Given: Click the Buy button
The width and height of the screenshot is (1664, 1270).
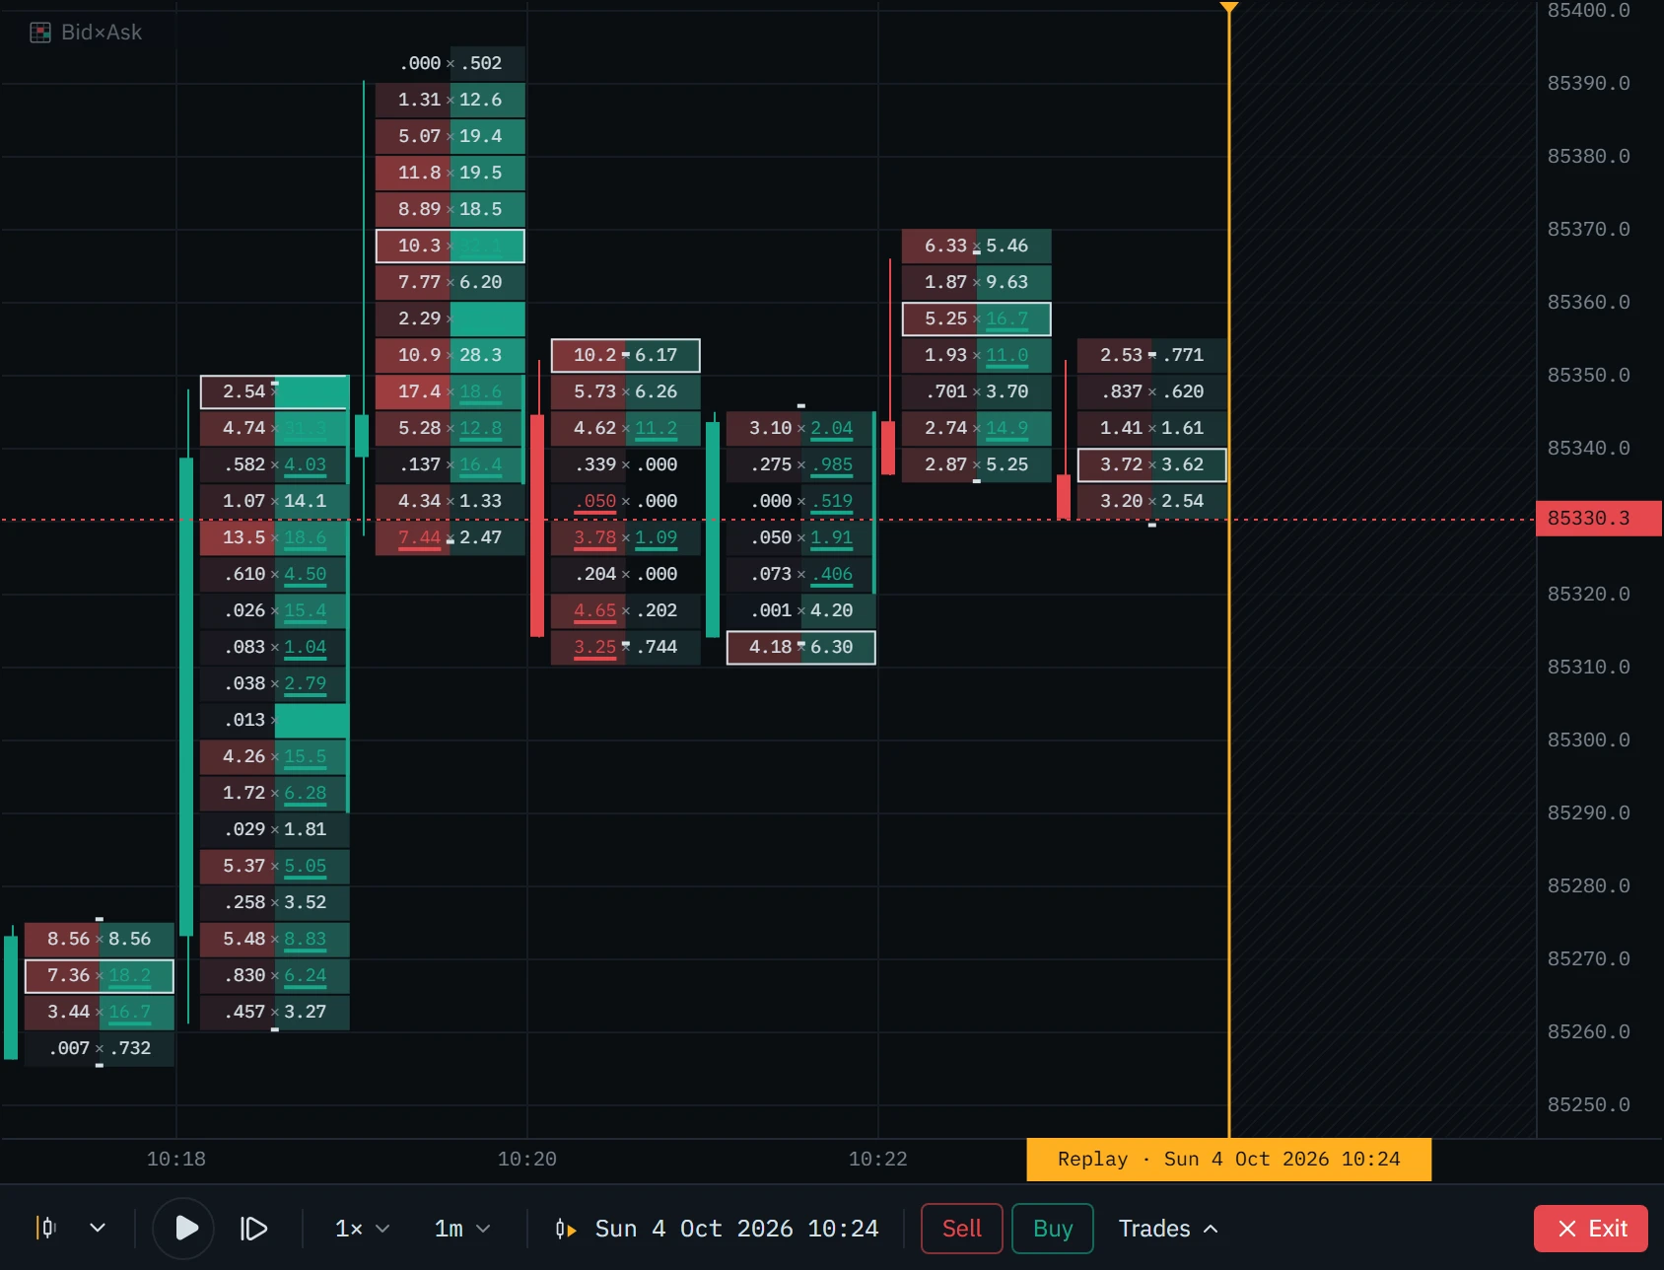Looking at the screenshot, I should click(x=1053, y=1229).
